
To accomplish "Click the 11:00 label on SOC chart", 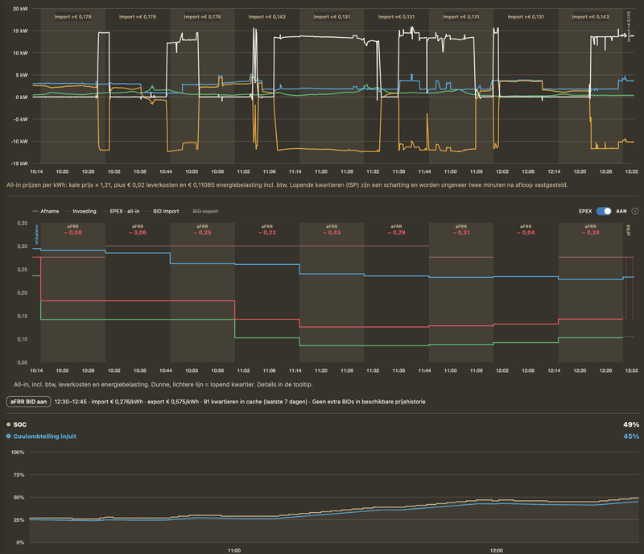I will tap(234, 551).
